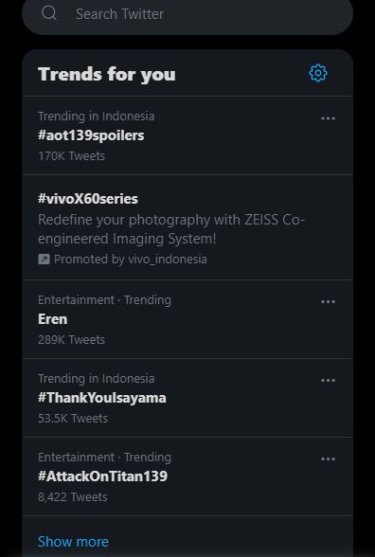Click the 53.5K Tweets count
Image resolution: width=375 pixels, height=557 pixels.
click(x=73, y=418)
